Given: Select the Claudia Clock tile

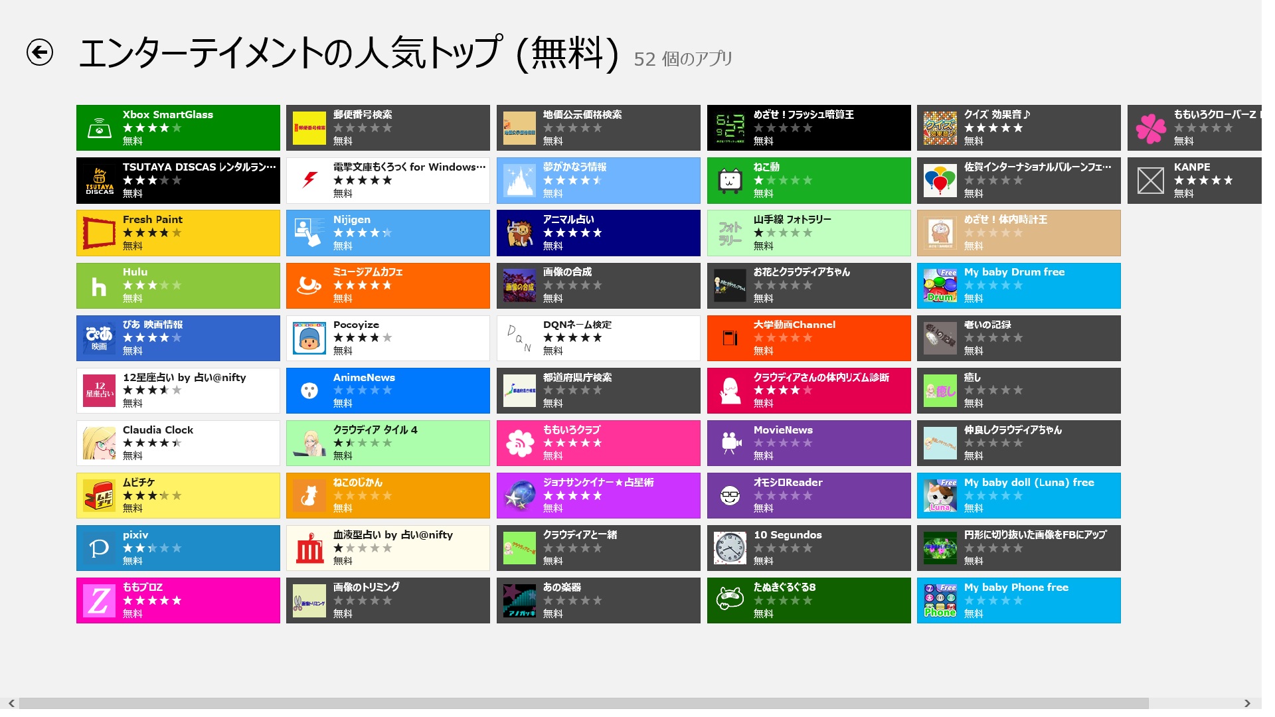Looking at the screenshot, I should [178, 443].
